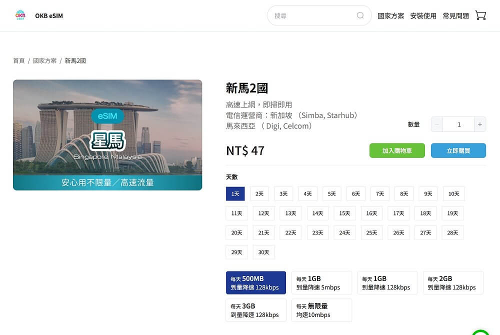Select the 15天 duration option
500x335 pixels.
(x=344, y=213)
